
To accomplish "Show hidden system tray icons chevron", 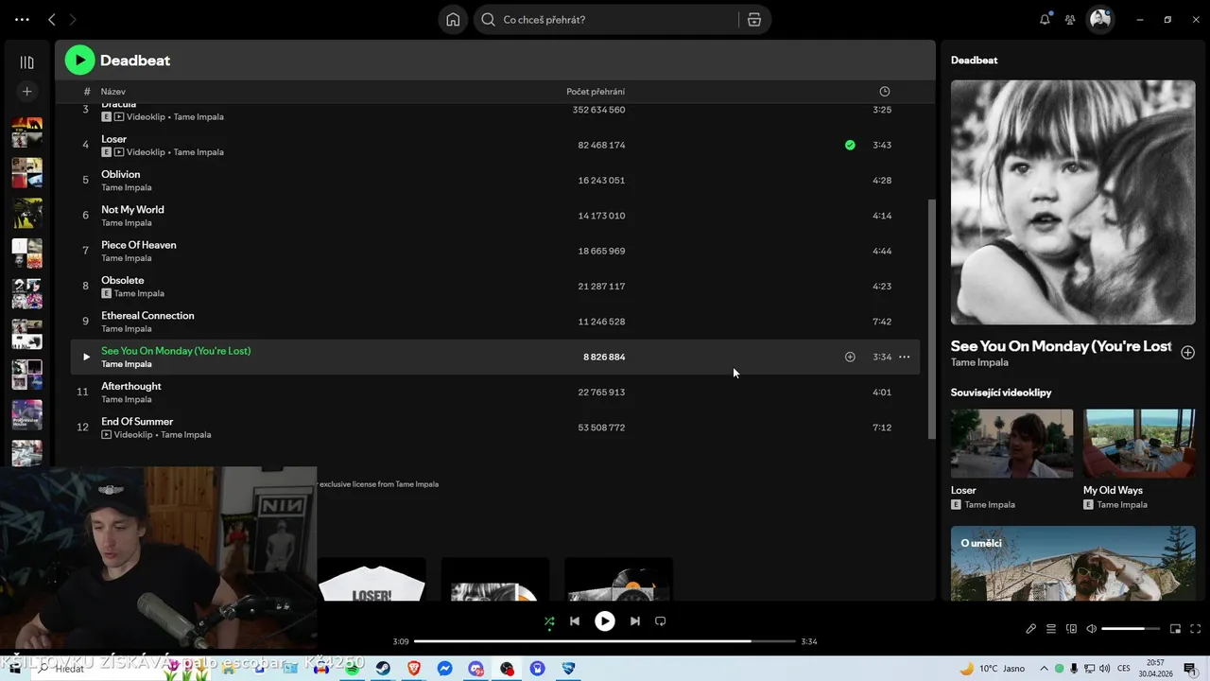I will click(1046, 668).
